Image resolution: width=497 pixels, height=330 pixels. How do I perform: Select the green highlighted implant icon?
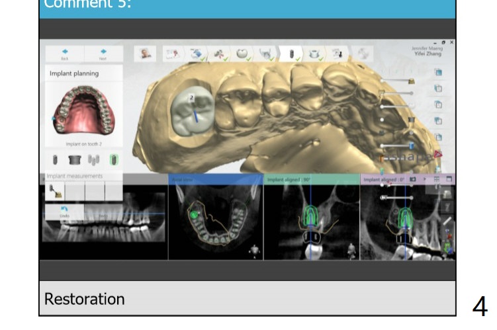(114, 160)
